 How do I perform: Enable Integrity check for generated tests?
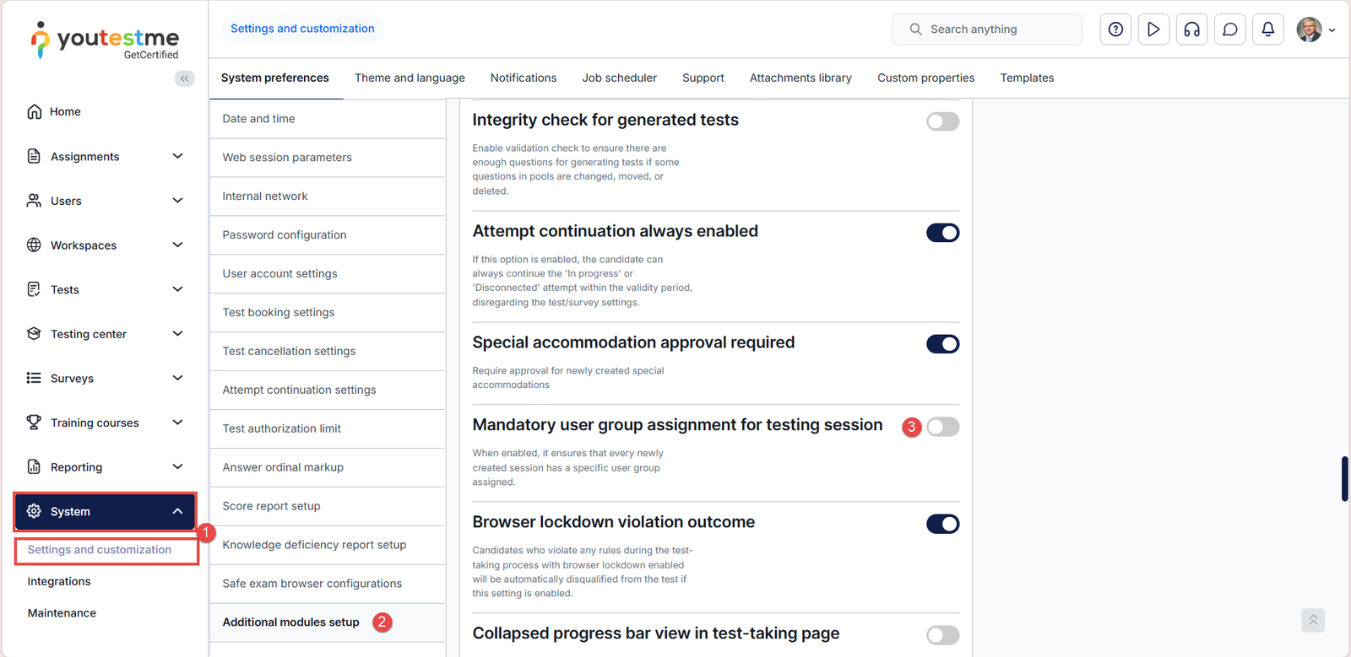942,121
